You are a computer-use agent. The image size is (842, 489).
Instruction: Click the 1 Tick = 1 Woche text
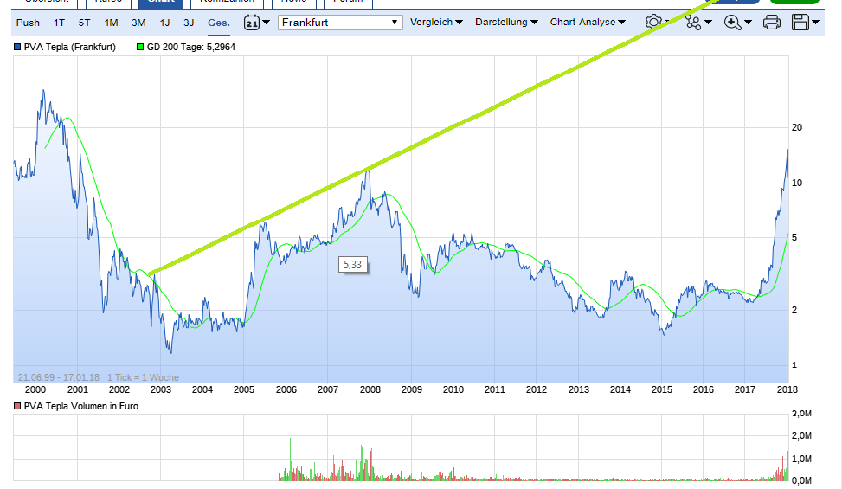(143, 377)
